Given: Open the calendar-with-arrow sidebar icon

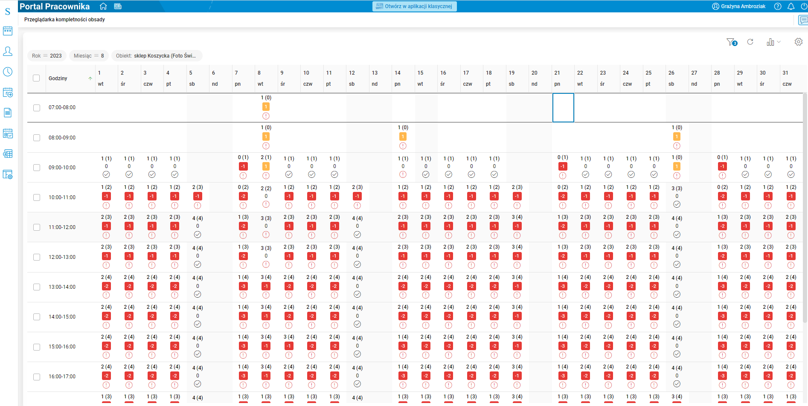Looking at the screenshot, I should [8, 92].
